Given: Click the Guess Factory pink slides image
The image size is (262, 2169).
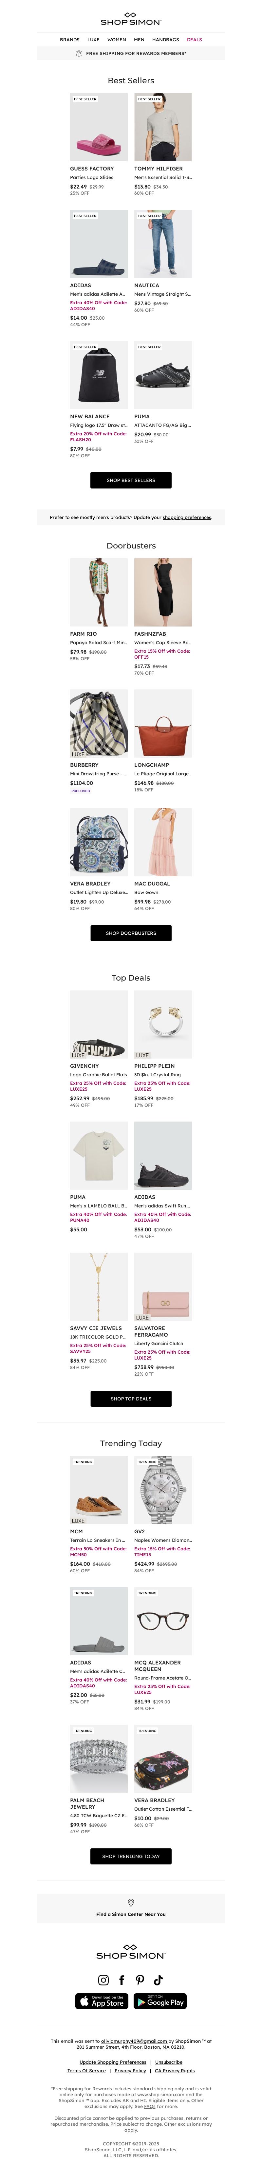Looking at the screenshot, I should click(x=99, y=127).
